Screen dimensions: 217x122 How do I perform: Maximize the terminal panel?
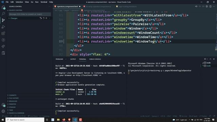(210, 59)
